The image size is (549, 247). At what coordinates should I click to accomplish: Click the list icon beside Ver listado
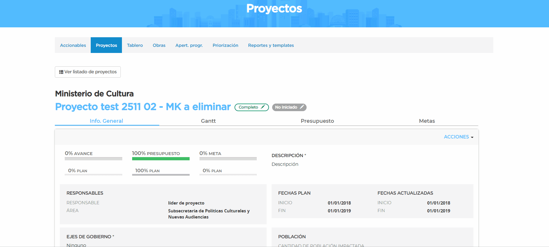click(61, 72)
